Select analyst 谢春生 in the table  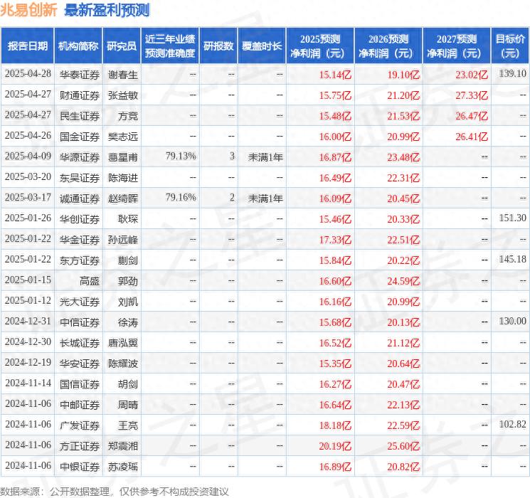point(122,74)
